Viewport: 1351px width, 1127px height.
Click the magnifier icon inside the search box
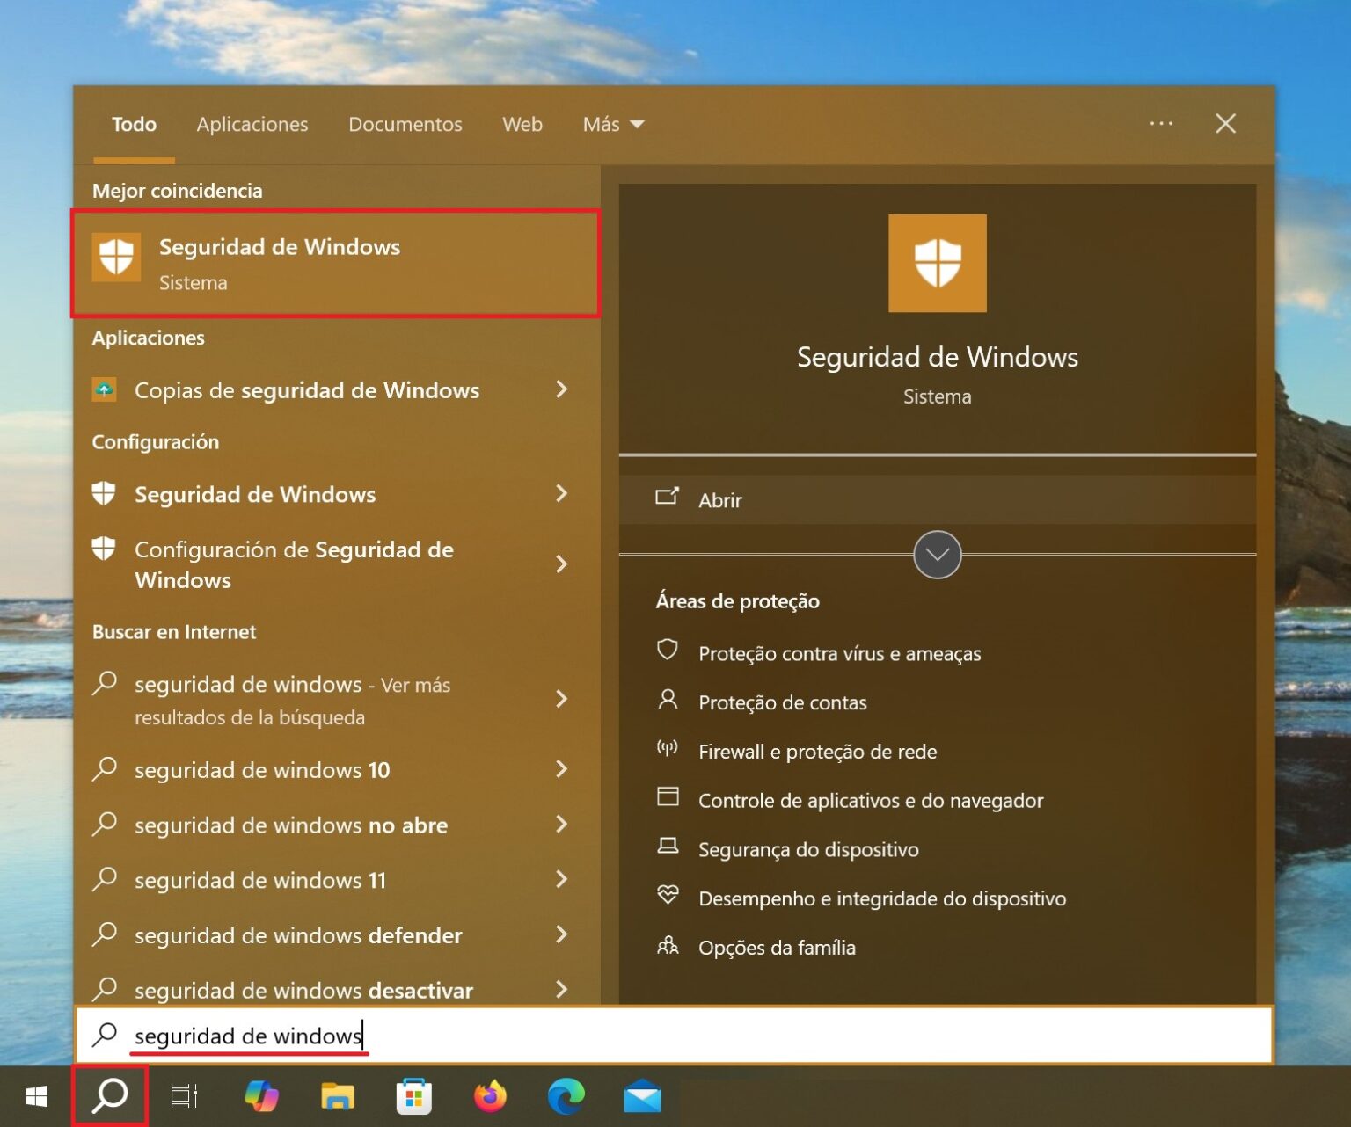click(x=105, y=1034)
